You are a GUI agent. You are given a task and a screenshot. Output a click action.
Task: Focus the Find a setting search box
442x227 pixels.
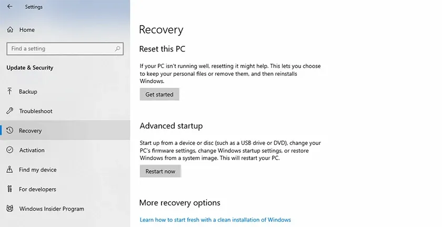tap(65, 48)
